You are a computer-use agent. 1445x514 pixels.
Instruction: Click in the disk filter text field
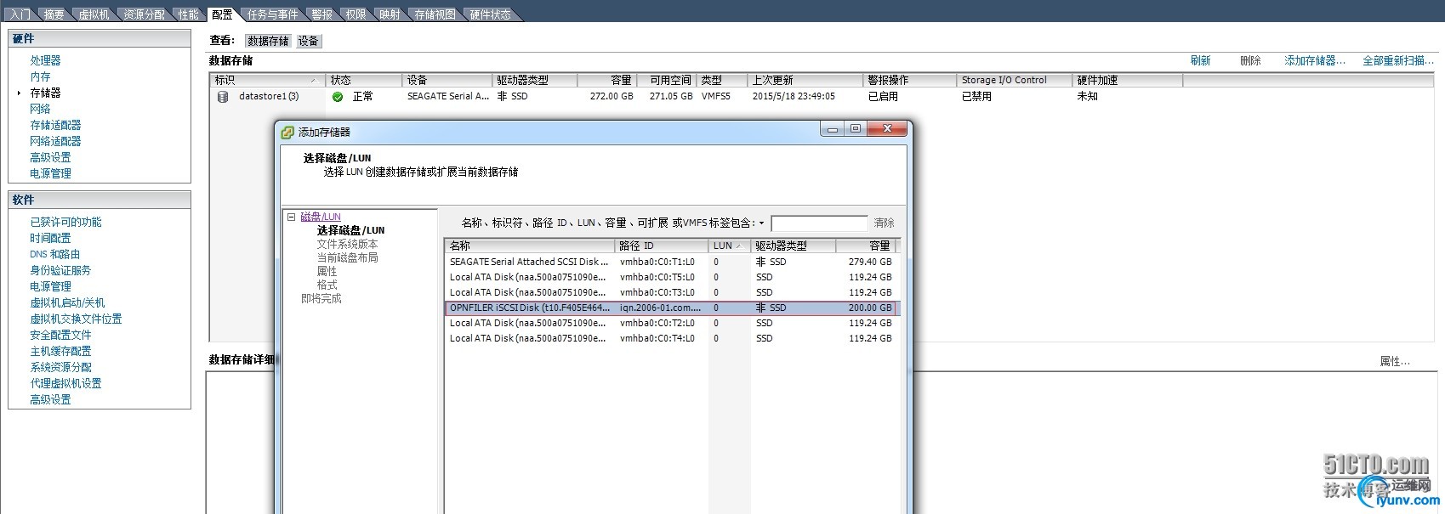click(x=819, y=223)
